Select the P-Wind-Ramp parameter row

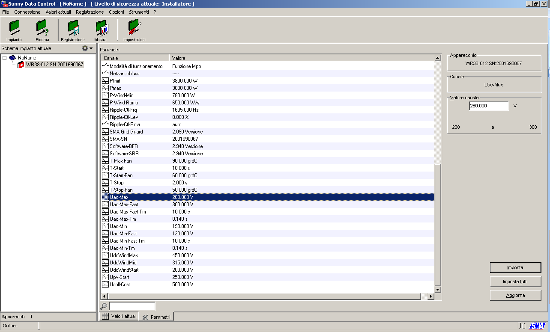pos(268,103)
